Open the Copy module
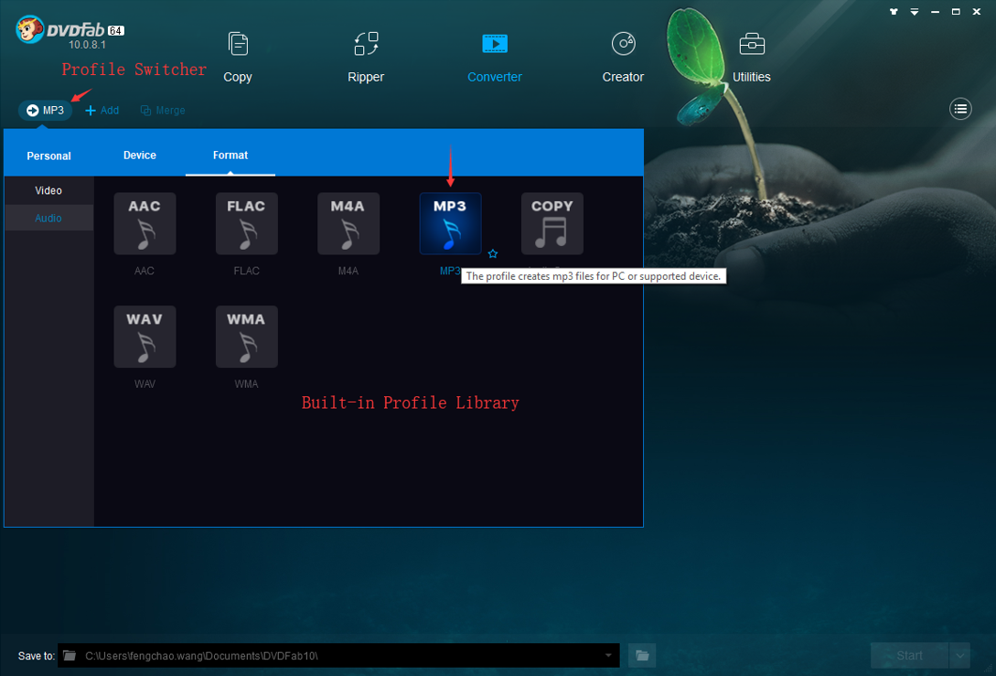The width and height of the screenshot is (996, 676). (x=238, y=58)
